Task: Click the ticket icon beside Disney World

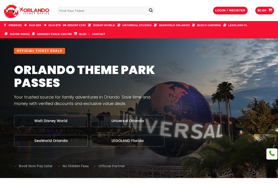Action: 90,25
